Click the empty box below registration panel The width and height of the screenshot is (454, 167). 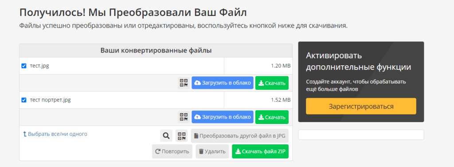tap(361, 135)
